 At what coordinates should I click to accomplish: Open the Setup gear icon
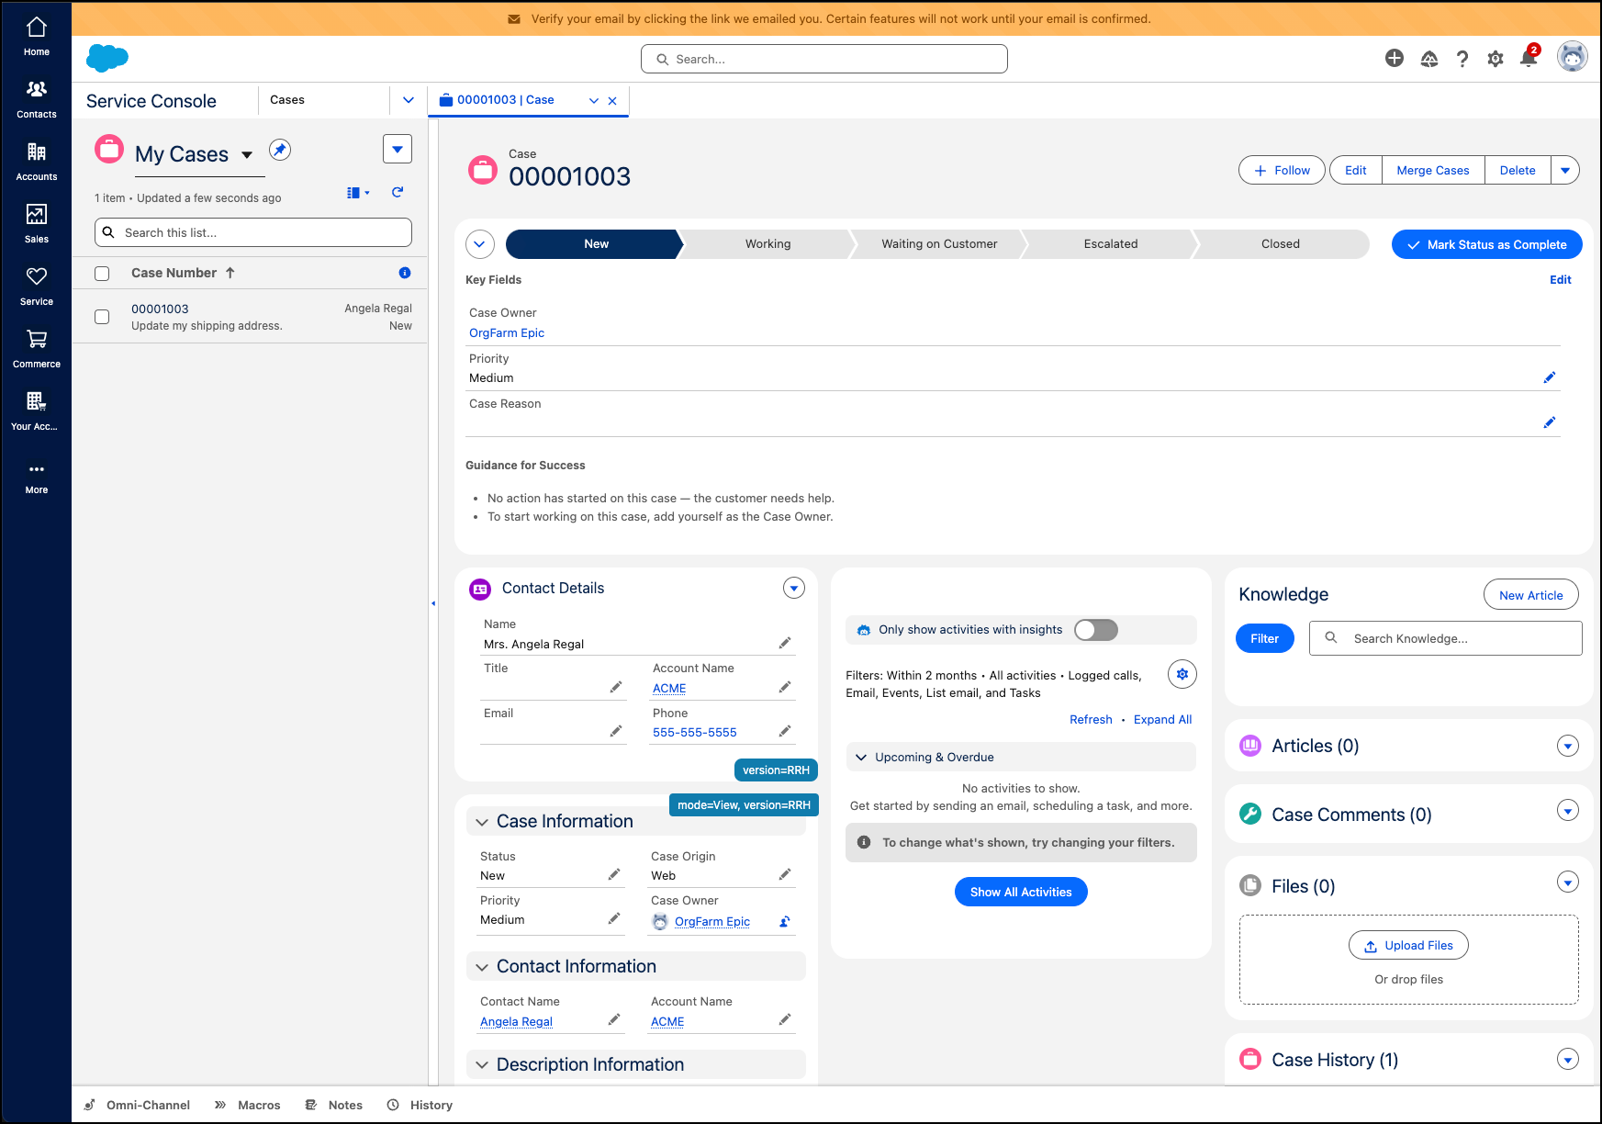click(1496, 59)
